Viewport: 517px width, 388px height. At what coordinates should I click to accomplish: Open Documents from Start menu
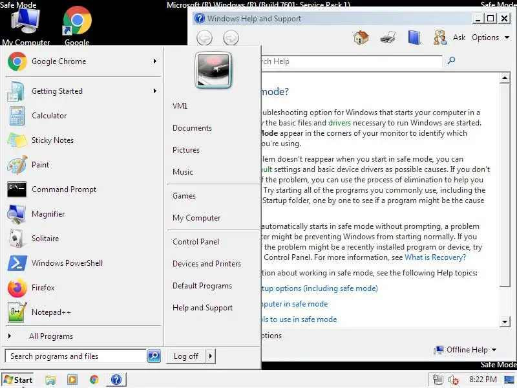pos(192,128)
